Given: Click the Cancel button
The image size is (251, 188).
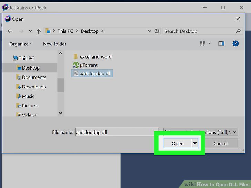Looking at the screenshot, I should tap(220, 143).
